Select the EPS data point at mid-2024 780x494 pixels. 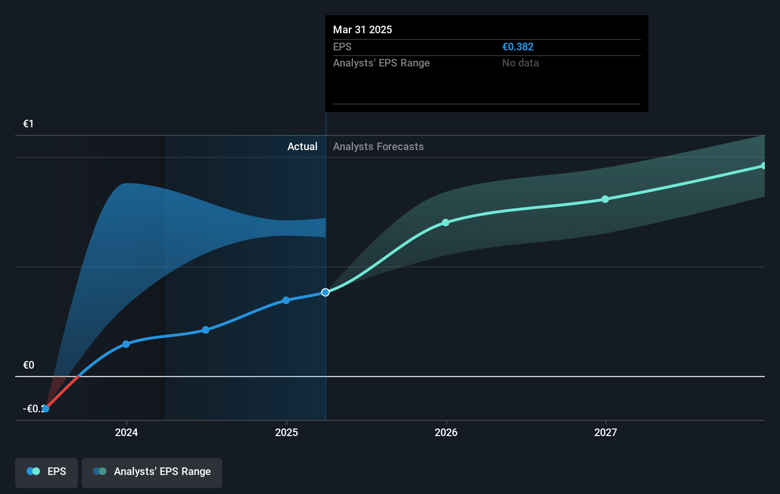tap(206, 330)
